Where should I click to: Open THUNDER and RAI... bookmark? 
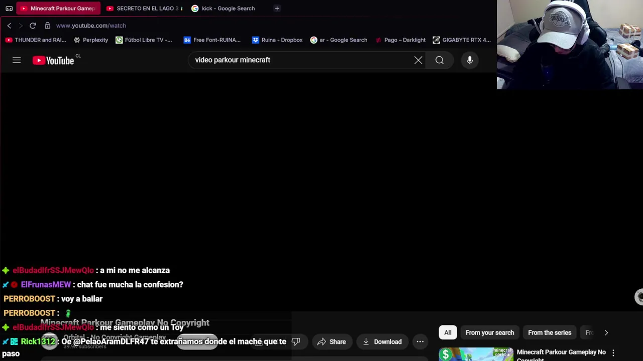pyautogui.click(x=35, y=40)
